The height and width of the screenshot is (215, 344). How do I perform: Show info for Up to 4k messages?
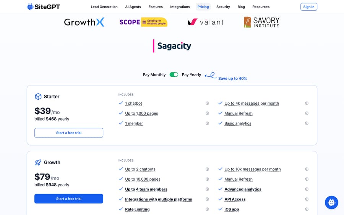[x=307, y=103]
